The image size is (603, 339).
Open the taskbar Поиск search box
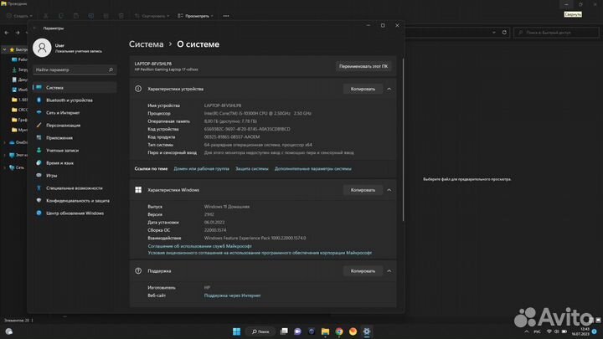tap(260, 331)
